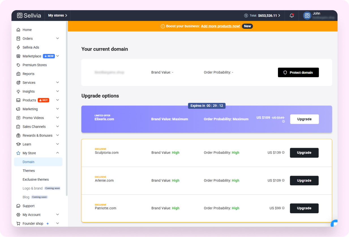The image size is (349, 237).
Task: Click the notification bell icon
Action: 292,16
